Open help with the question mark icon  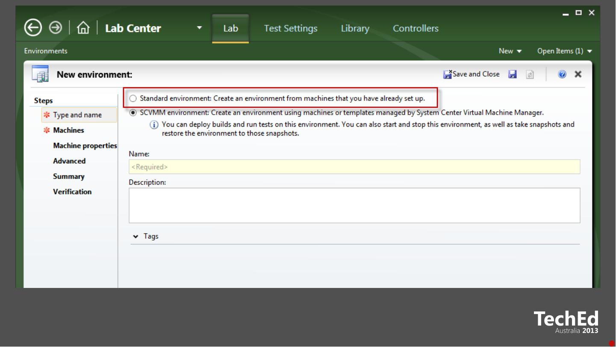point(562,74)
